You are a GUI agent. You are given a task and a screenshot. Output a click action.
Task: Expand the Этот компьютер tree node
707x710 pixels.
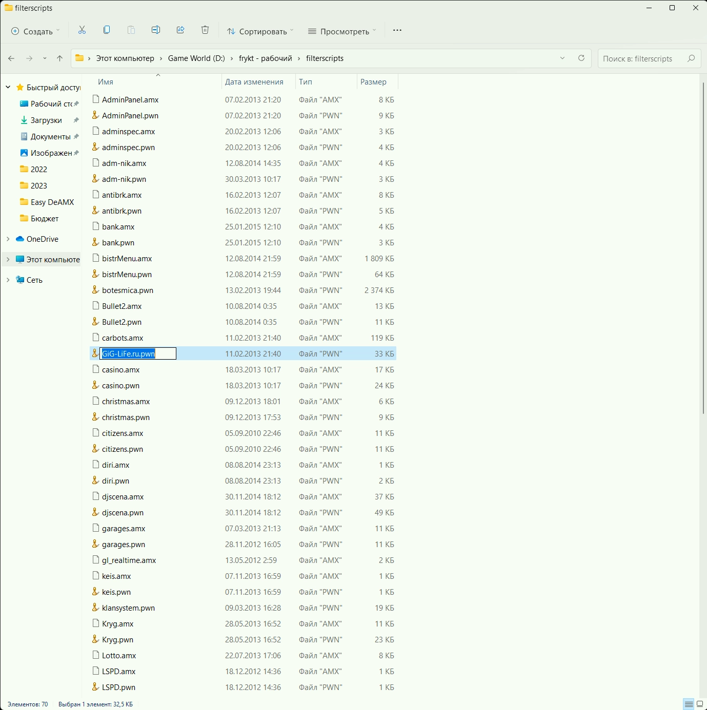[8, 260]
